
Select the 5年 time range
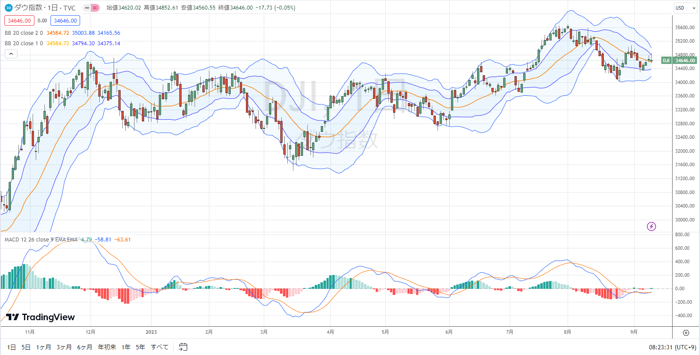[x=140, y=347]
